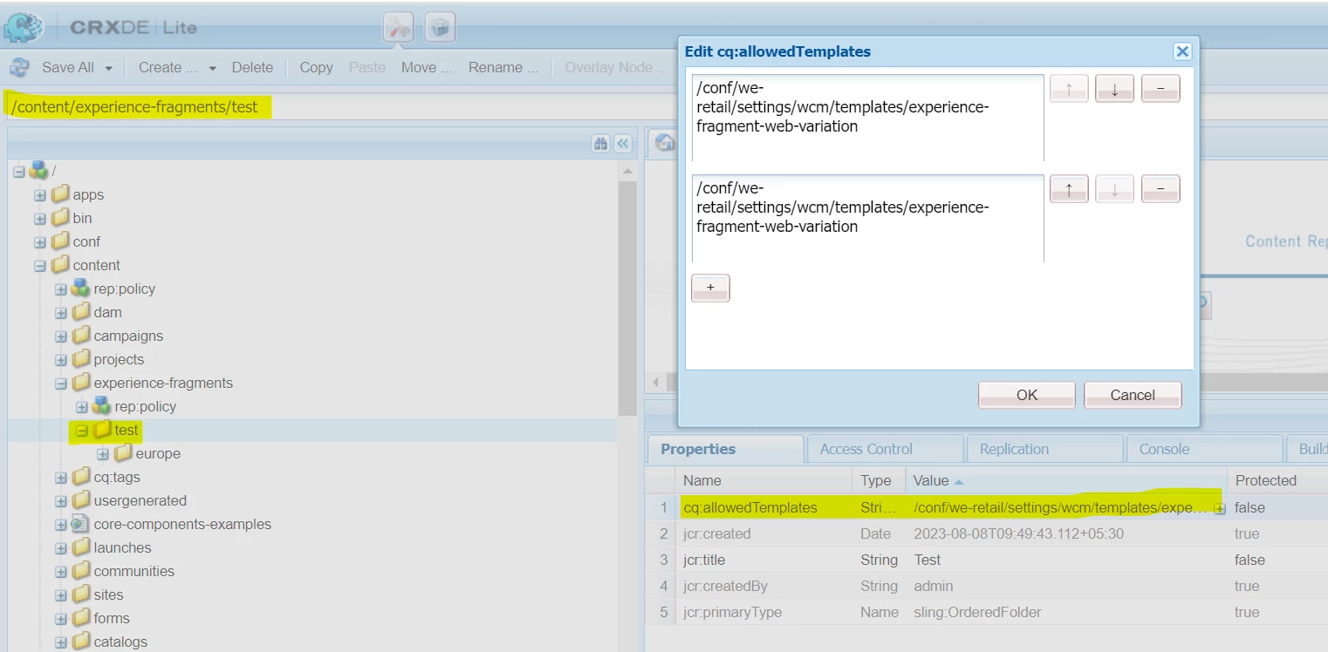Click rep:policy icon under content

[80, 289]
